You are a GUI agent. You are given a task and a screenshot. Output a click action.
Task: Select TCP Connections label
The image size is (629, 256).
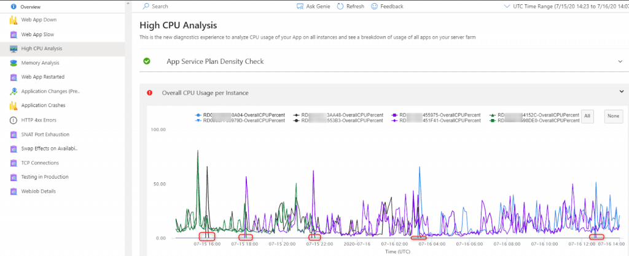point(40,163)
